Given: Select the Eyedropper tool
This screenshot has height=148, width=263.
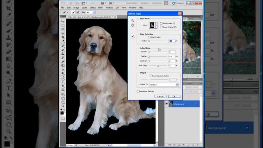Looking at the screenshot, I should tap(63, 41).
